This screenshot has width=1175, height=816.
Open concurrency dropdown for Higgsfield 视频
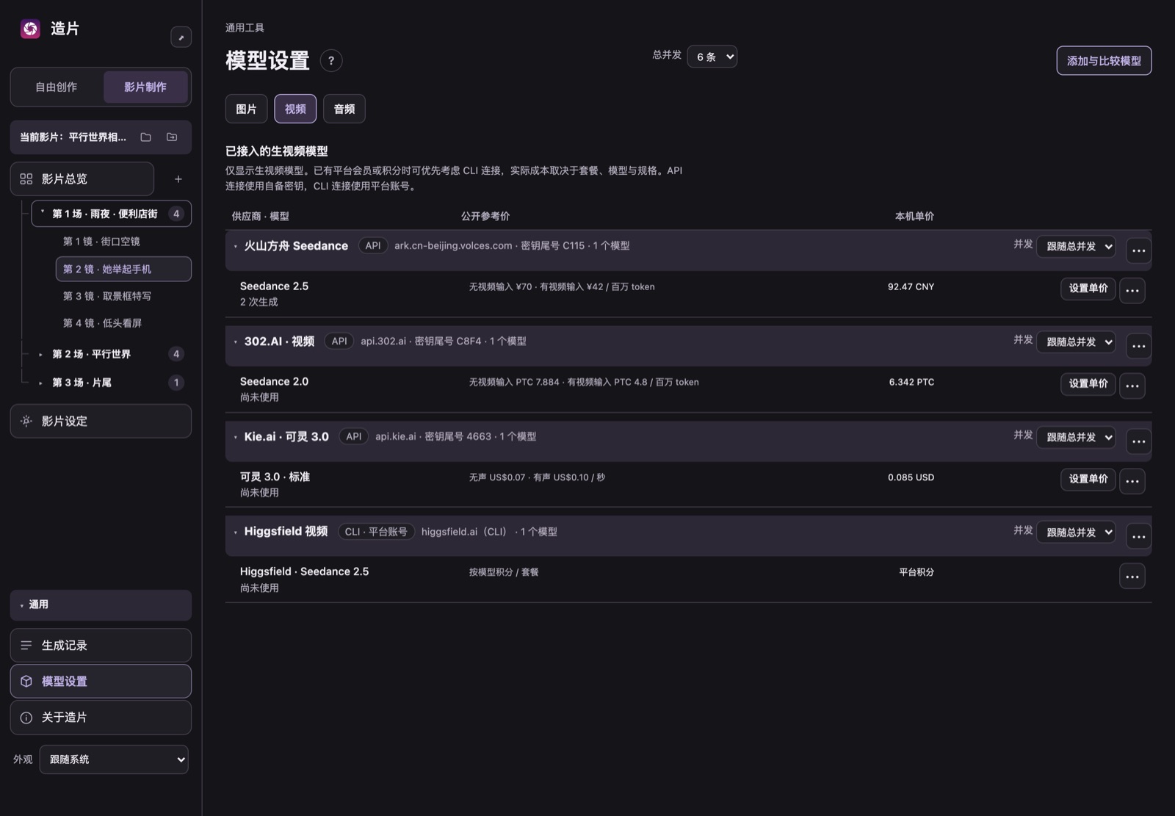click(1076, 532)
